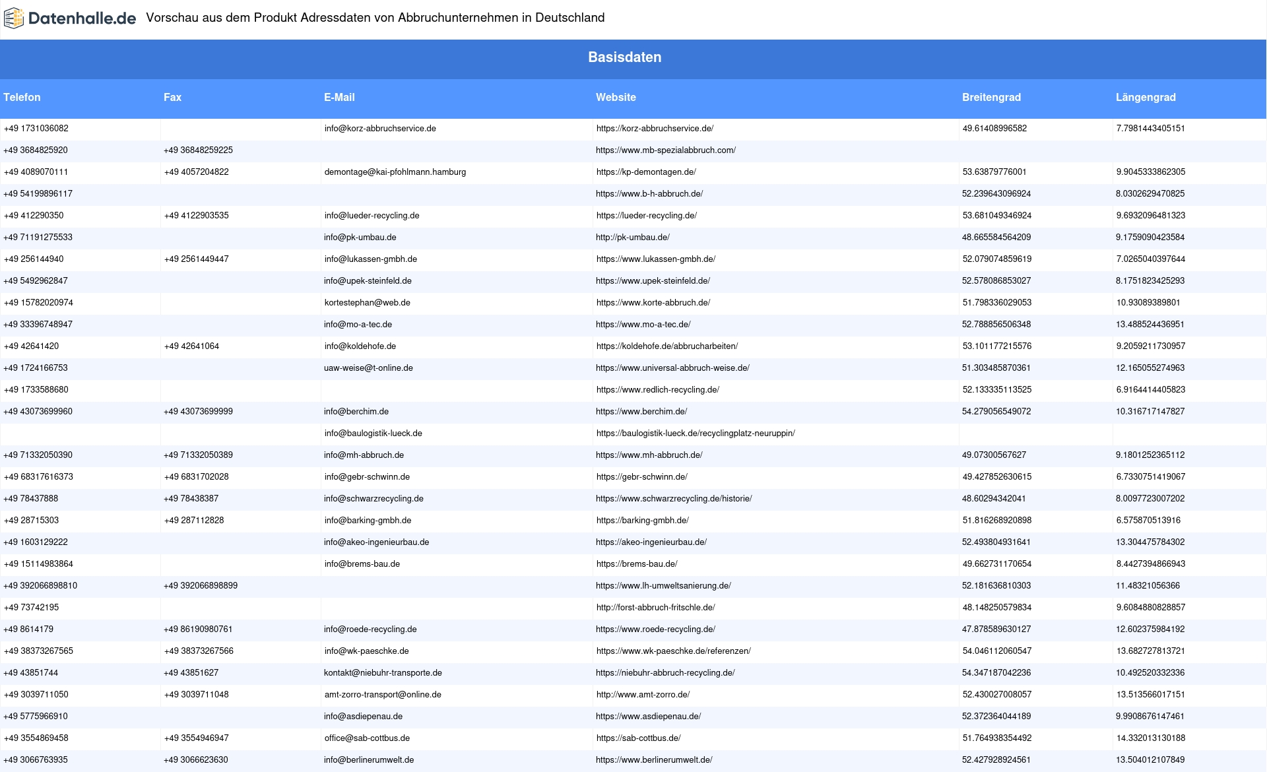The image size is (1267, 772).
Task: Open https://gebr-schwinn.de/ website cell
Action: tap(642, 477)
